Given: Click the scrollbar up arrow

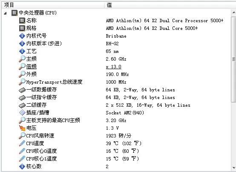Looking at the screenshot, I should tap(234, 12).
